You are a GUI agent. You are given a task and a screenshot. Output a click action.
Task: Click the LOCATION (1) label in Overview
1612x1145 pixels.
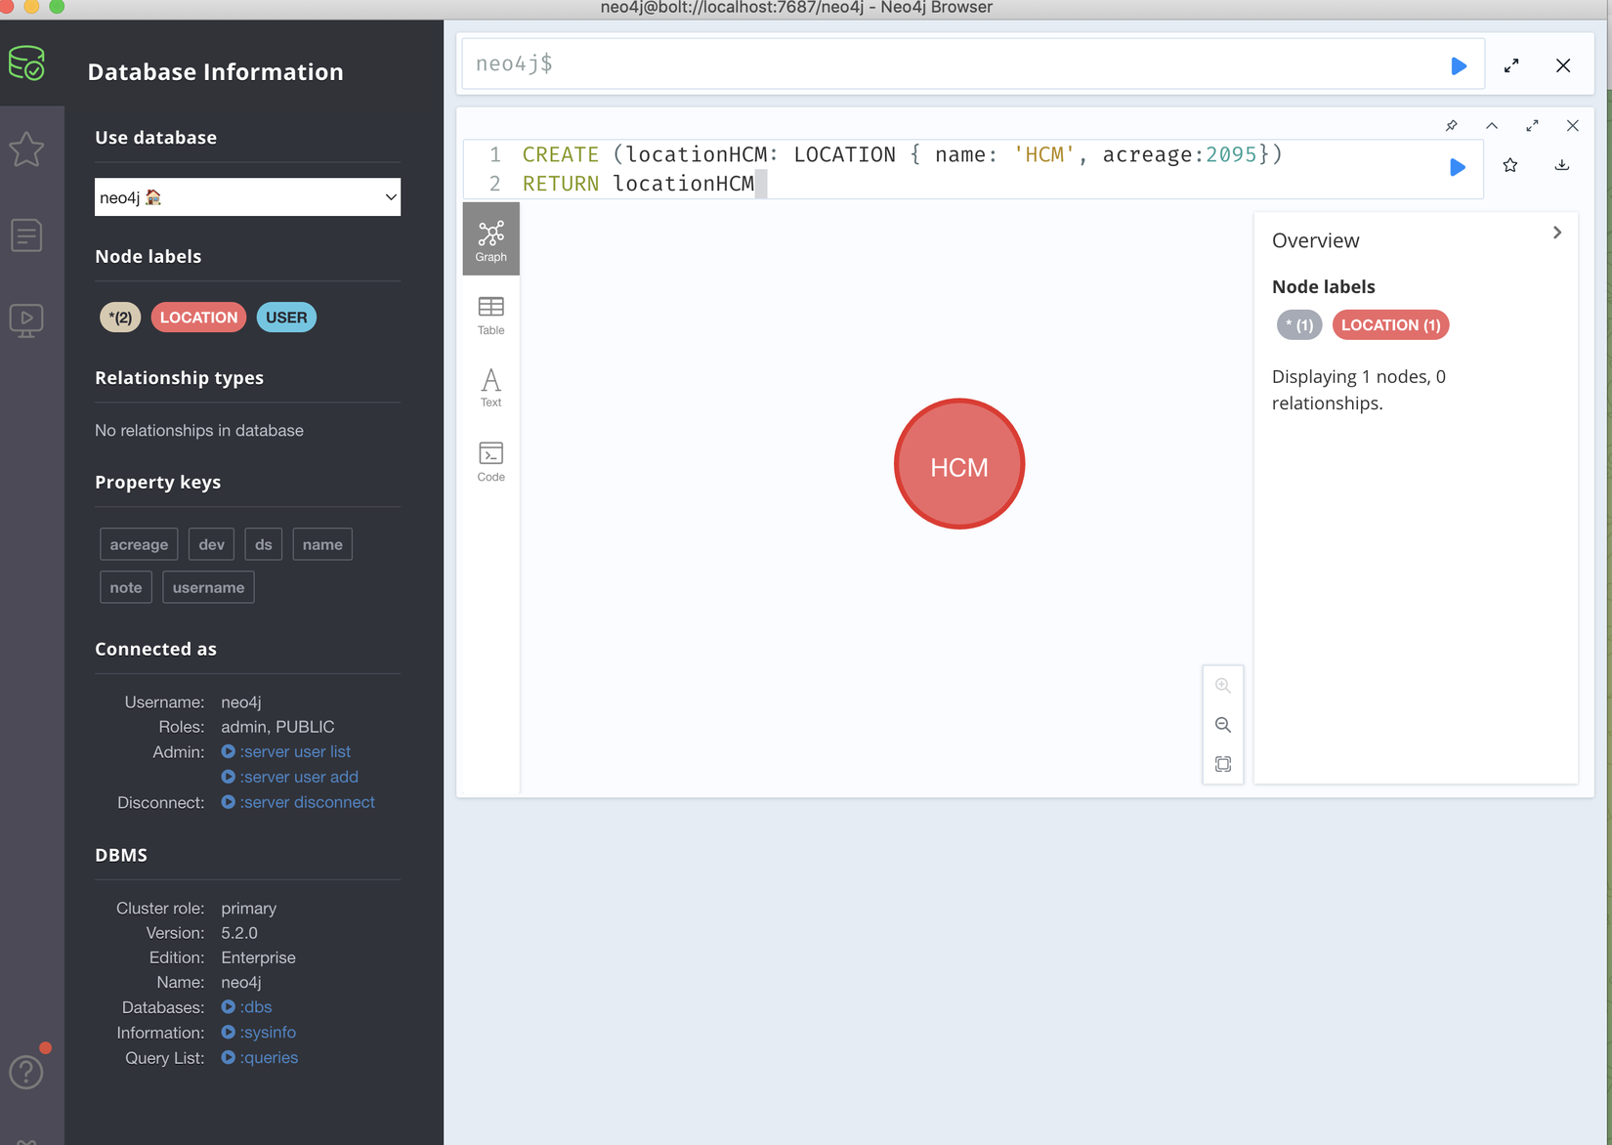1391,325
